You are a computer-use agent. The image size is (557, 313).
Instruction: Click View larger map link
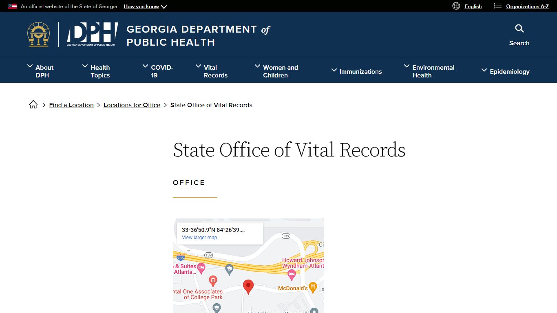point(199,238)
